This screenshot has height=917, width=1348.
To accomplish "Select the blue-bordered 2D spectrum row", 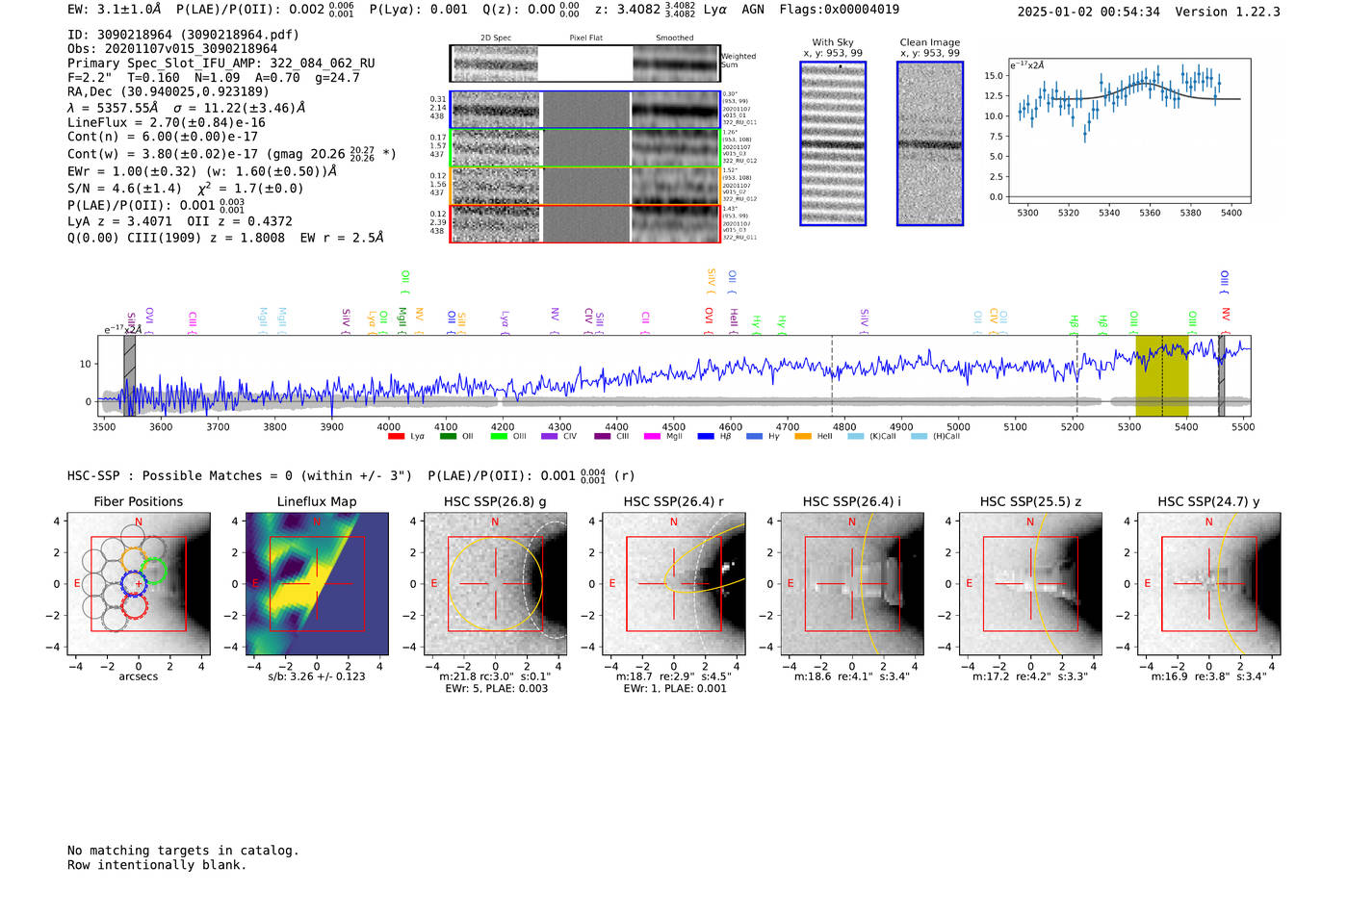I will [584, 110].
